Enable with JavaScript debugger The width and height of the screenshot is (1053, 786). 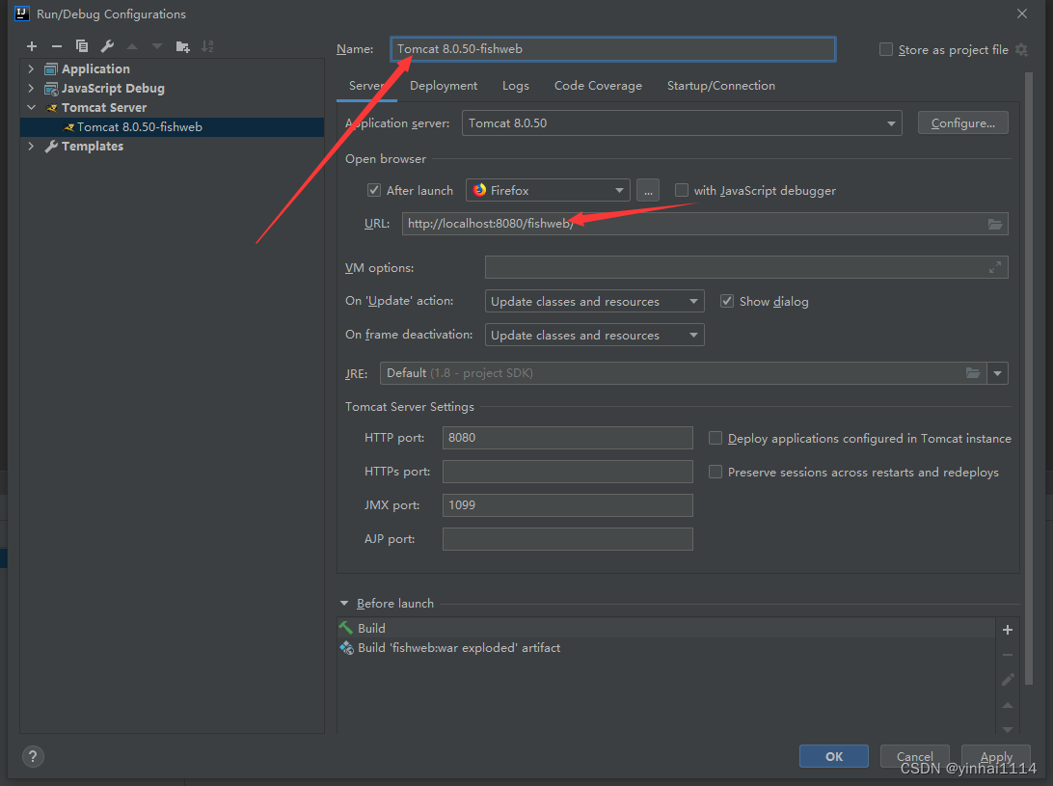pos(682,190)
